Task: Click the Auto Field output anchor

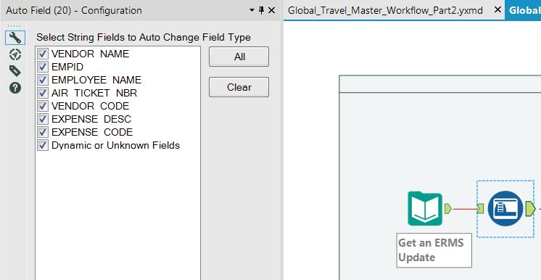Action: (531, 209)
